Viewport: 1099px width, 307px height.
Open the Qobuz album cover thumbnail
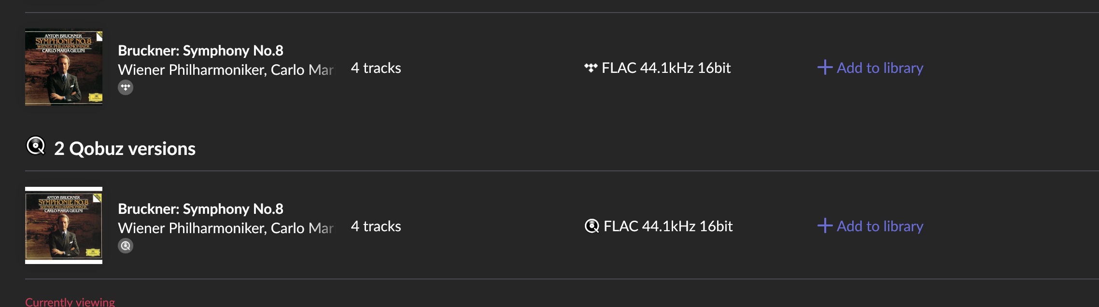click(x=64, y=225)
